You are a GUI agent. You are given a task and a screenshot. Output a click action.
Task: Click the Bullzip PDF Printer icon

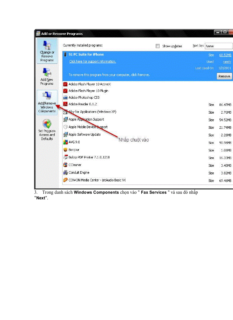[x=65, y=157]
